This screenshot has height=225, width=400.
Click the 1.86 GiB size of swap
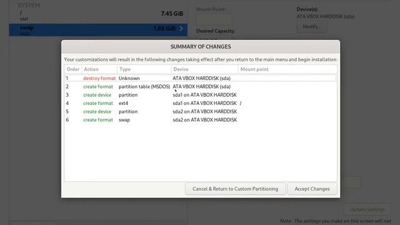click(164, 28)
